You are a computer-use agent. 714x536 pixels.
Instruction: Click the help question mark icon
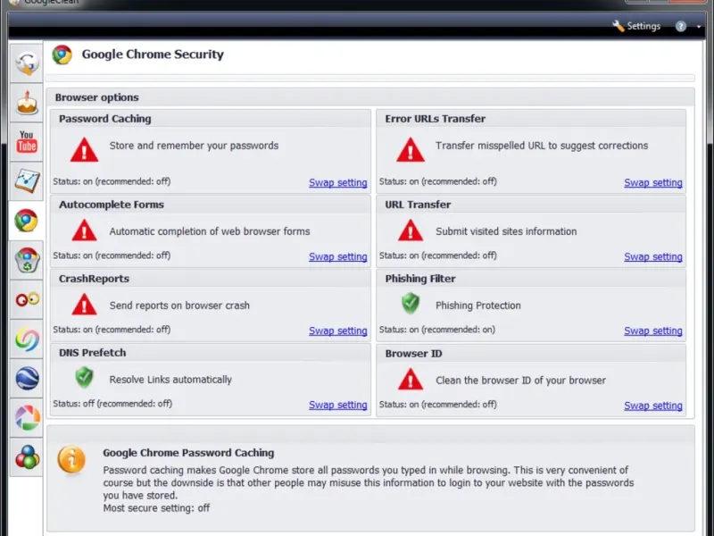point(681,27)
